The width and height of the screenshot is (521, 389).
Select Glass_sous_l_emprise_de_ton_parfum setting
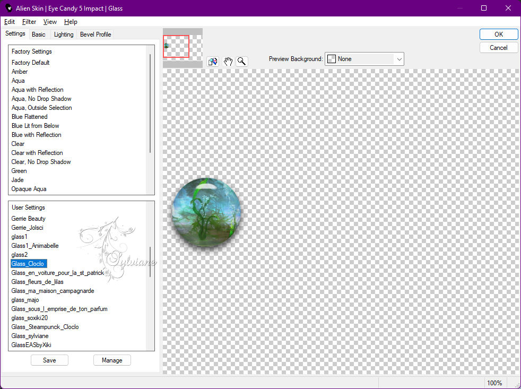click(59, 308)
